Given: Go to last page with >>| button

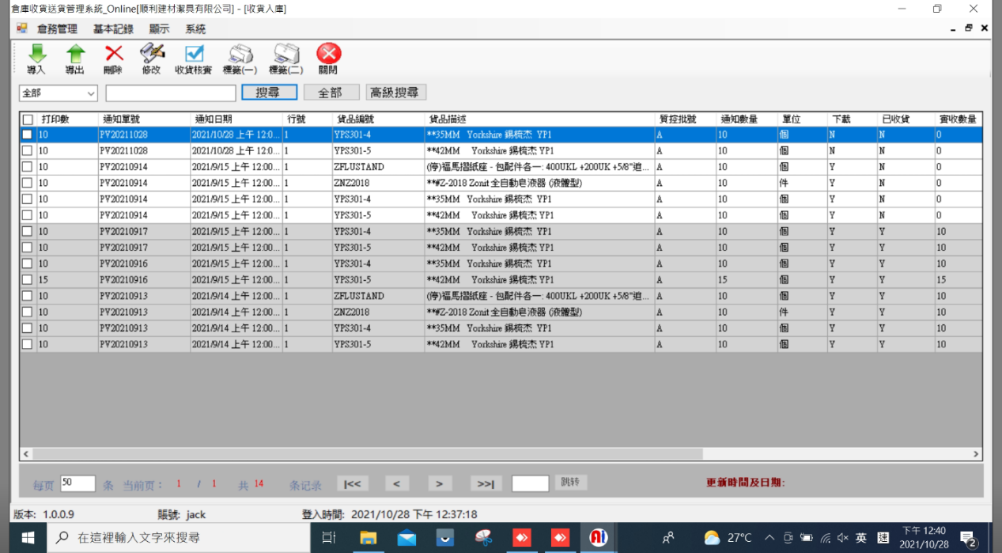Looking at the screenshot, I should (484, 483).
